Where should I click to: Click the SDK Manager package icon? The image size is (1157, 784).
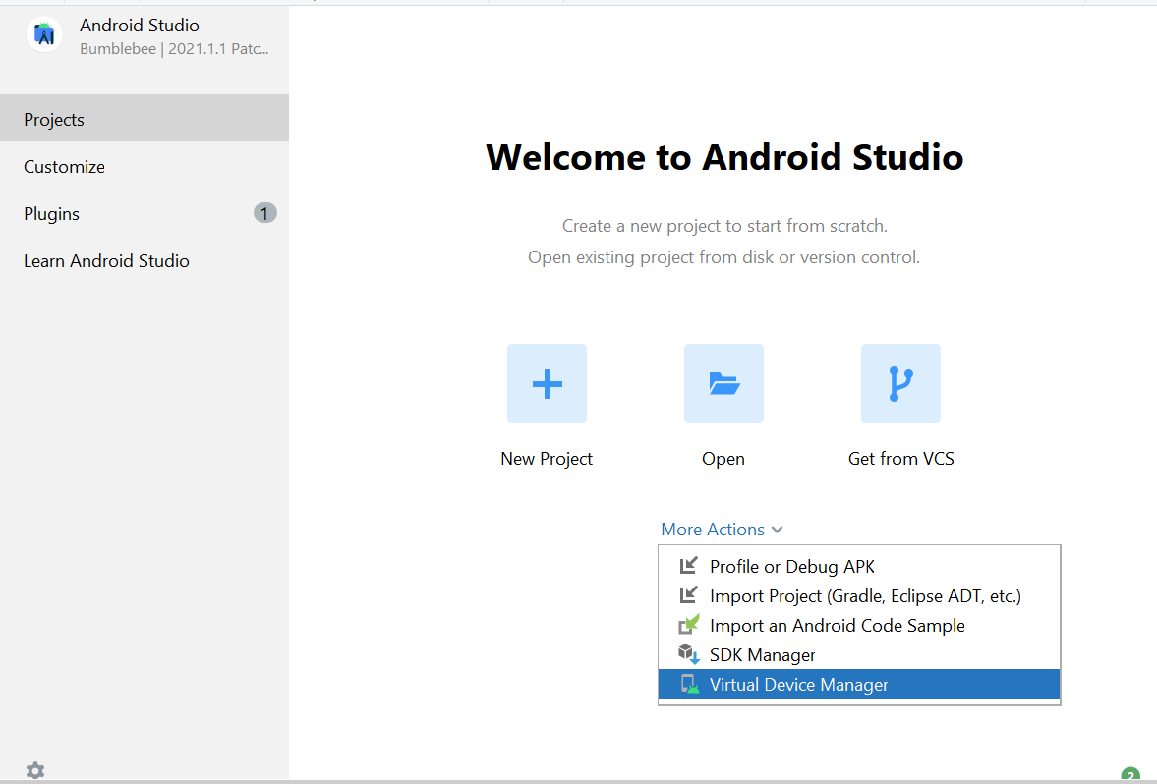[x=690, y=653]
